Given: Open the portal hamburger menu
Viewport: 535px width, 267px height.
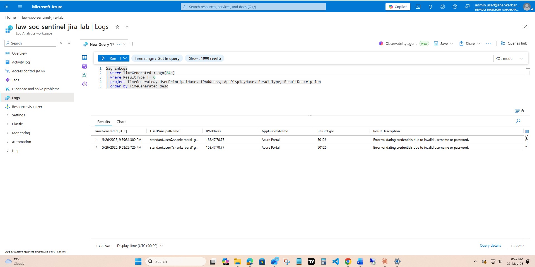Looking at the screenshot, I should [x=20, y=7].
